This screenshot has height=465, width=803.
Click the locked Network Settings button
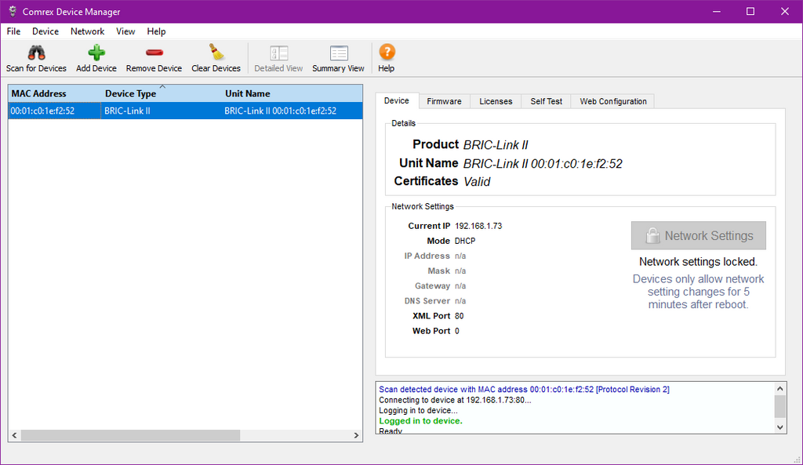[699, 235]
